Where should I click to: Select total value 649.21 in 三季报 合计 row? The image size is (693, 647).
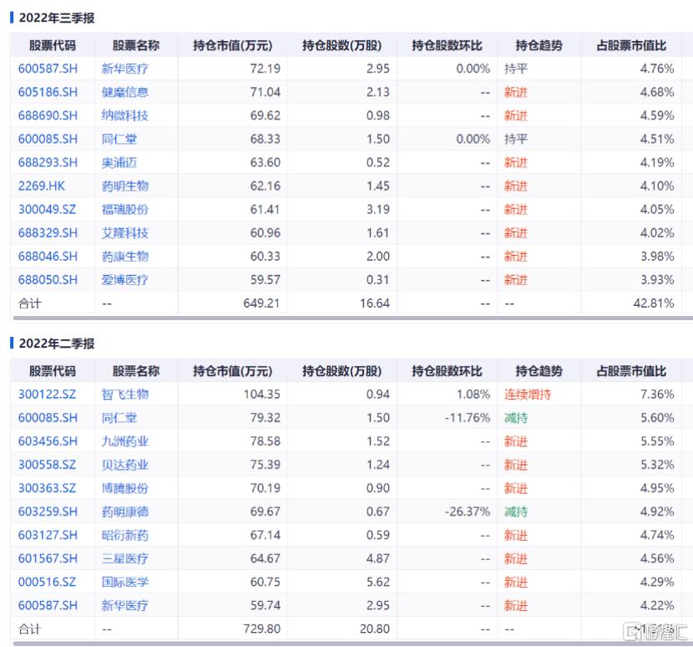click(x=261, y=303)
